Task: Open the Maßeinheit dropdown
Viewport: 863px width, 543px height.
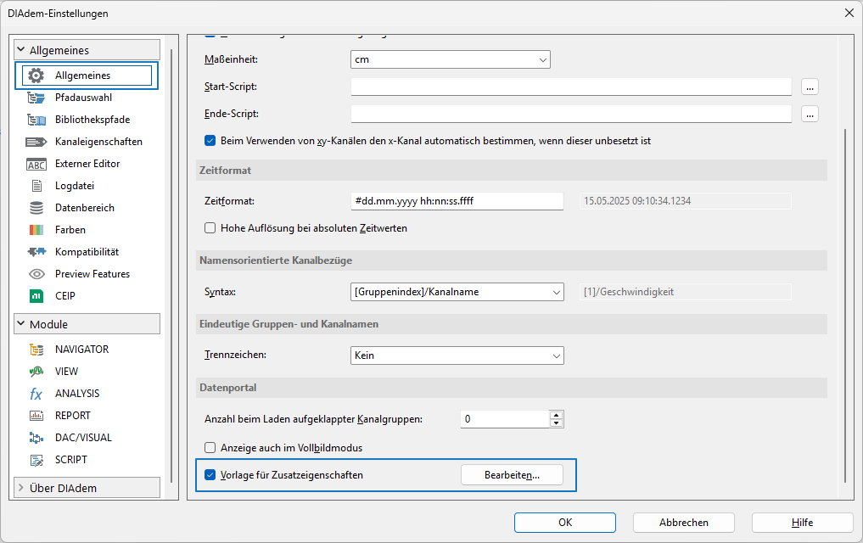Action: pyautogui.click(x=451, y=59)
